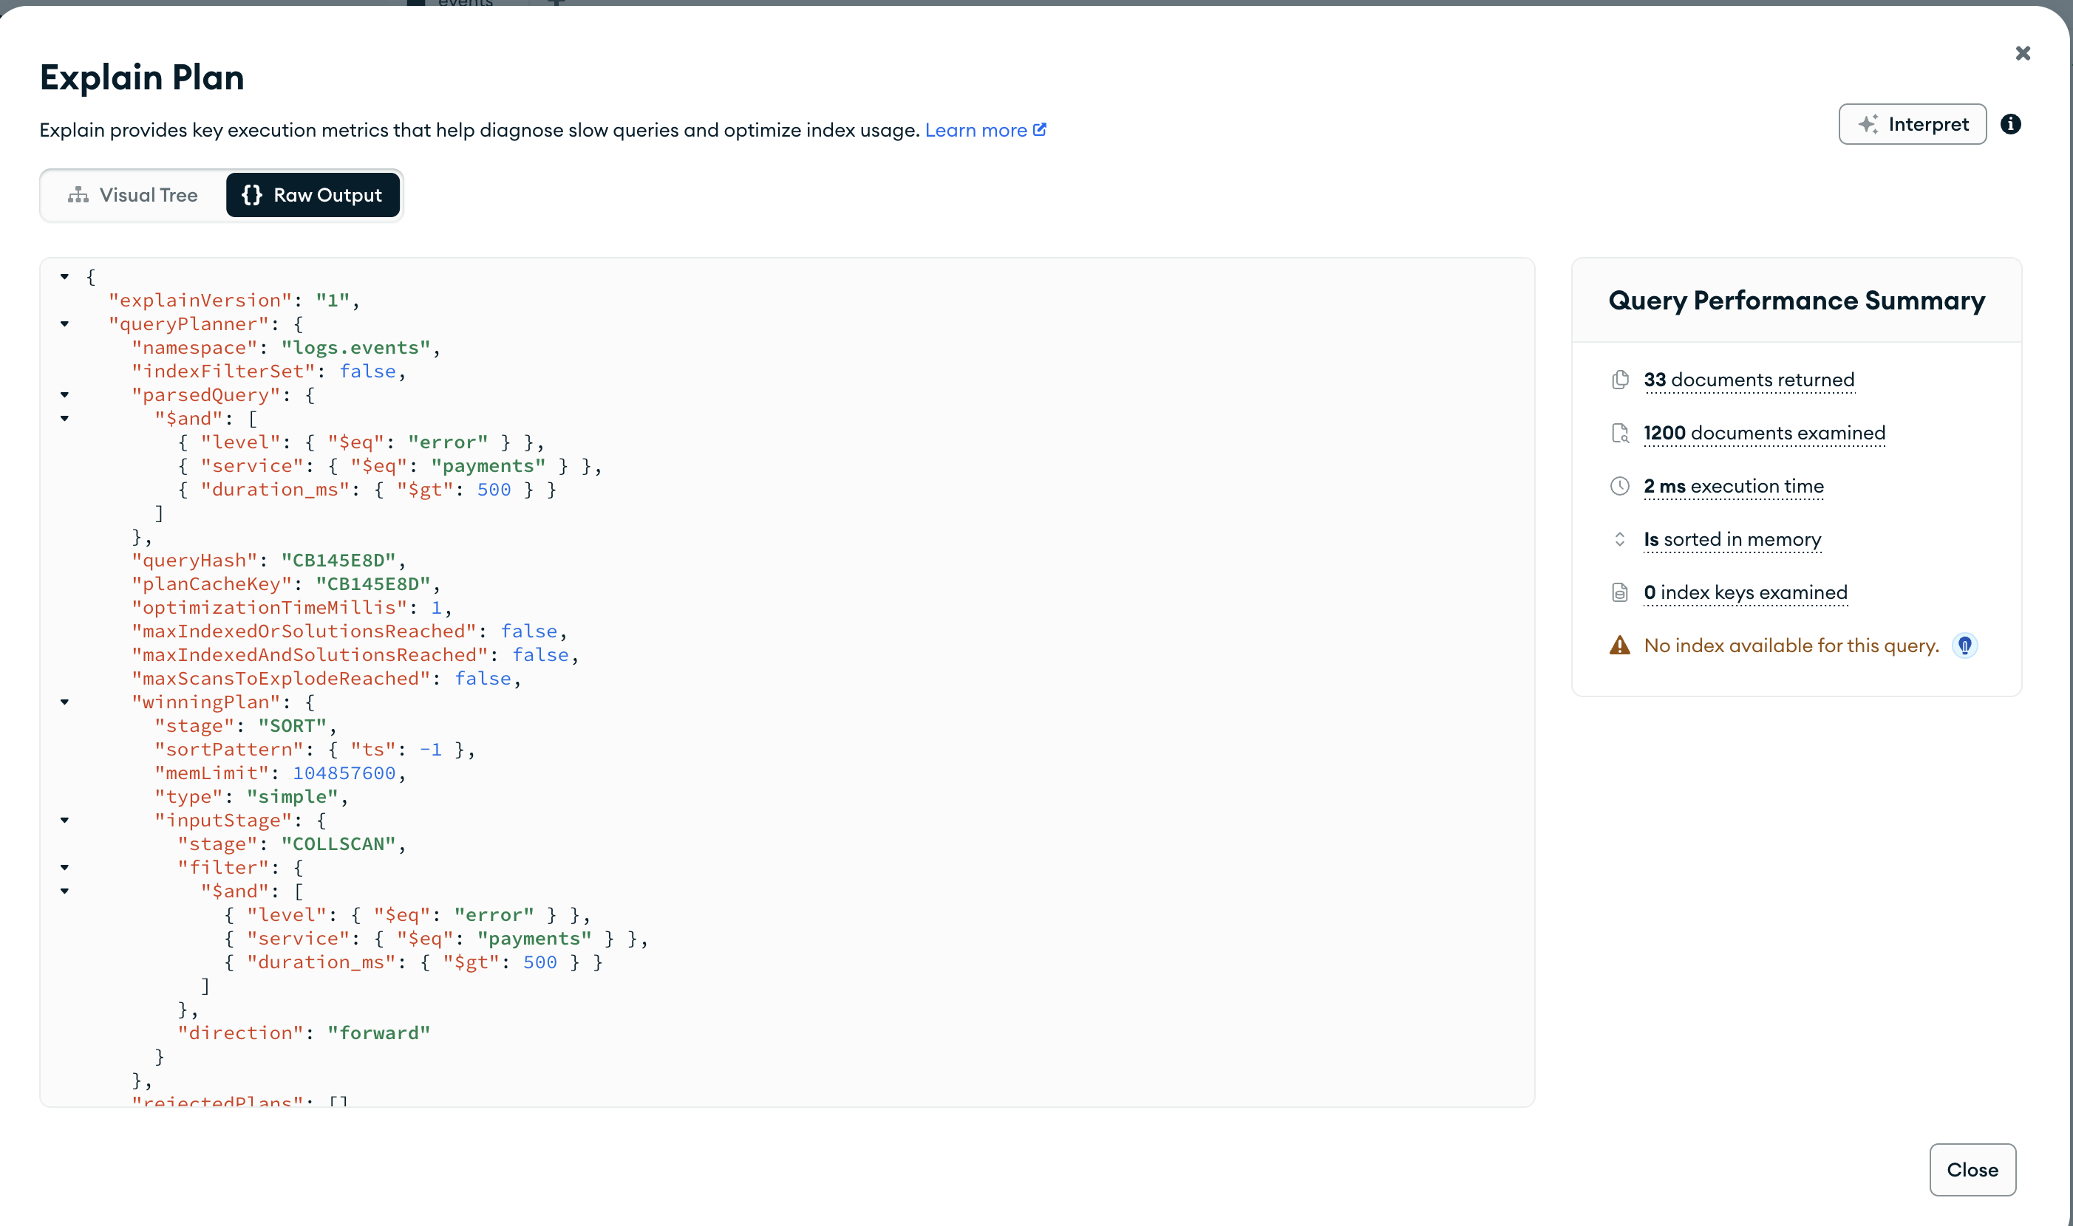
Task: Click the Query Performance Summary heading
Action: [1796, 300]
